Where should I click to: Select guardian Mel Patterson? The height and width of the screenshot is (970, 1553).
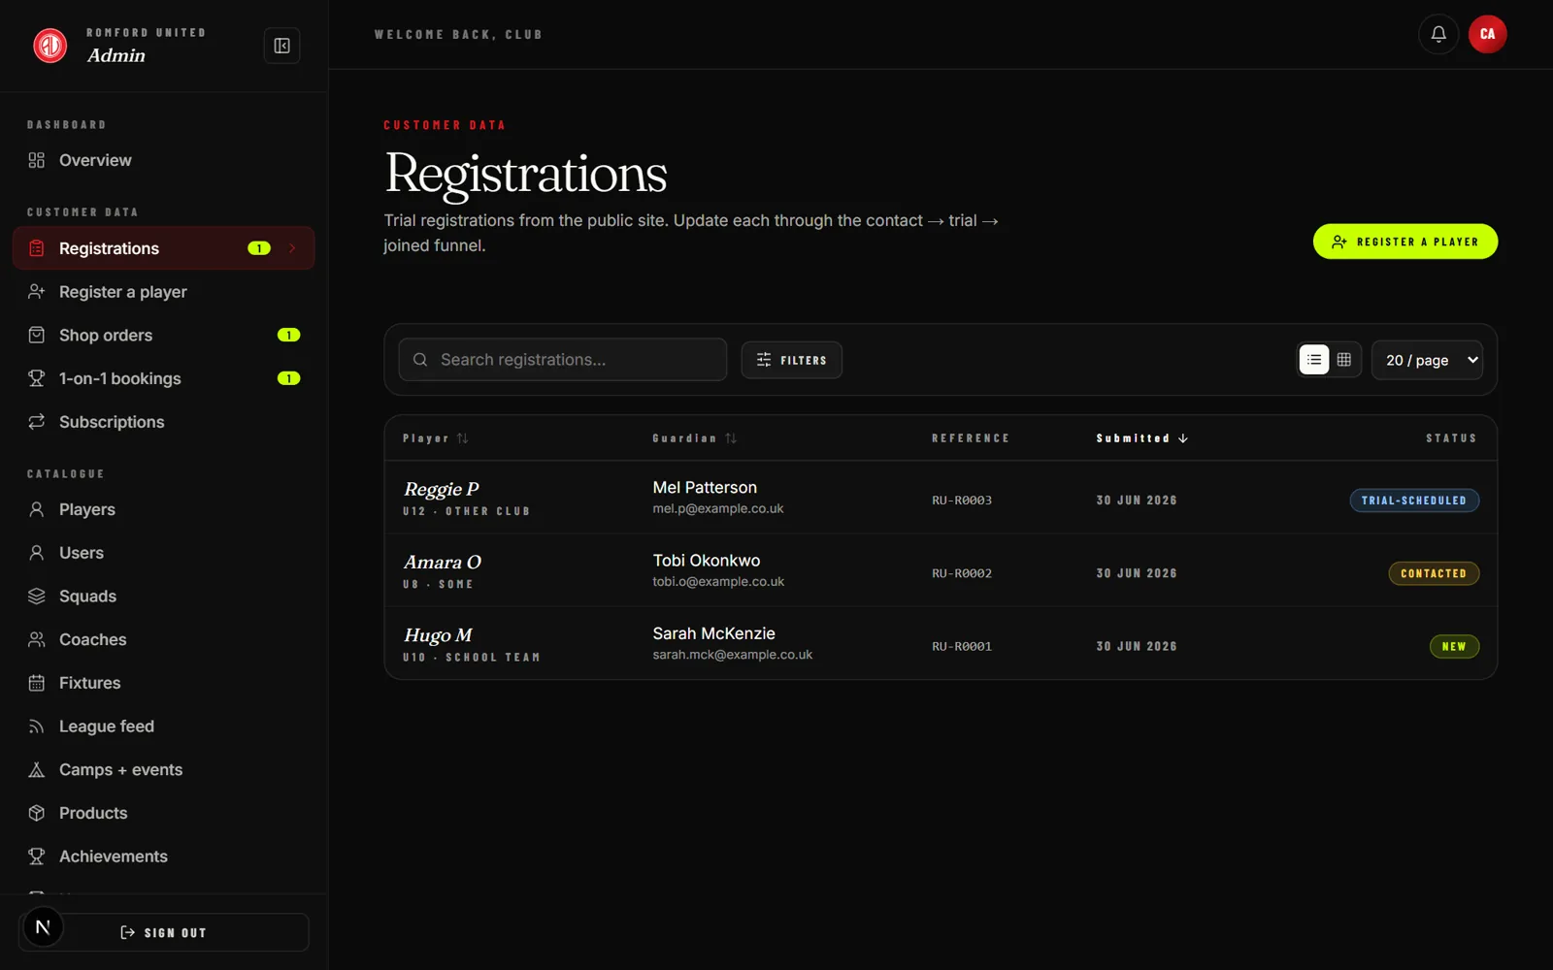705,487
